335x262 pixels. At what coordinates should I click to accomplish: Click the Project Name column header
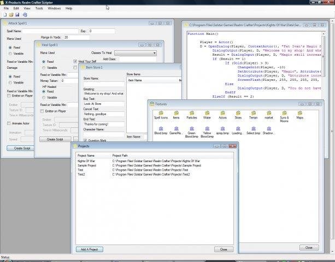click(x=93, y=156)
